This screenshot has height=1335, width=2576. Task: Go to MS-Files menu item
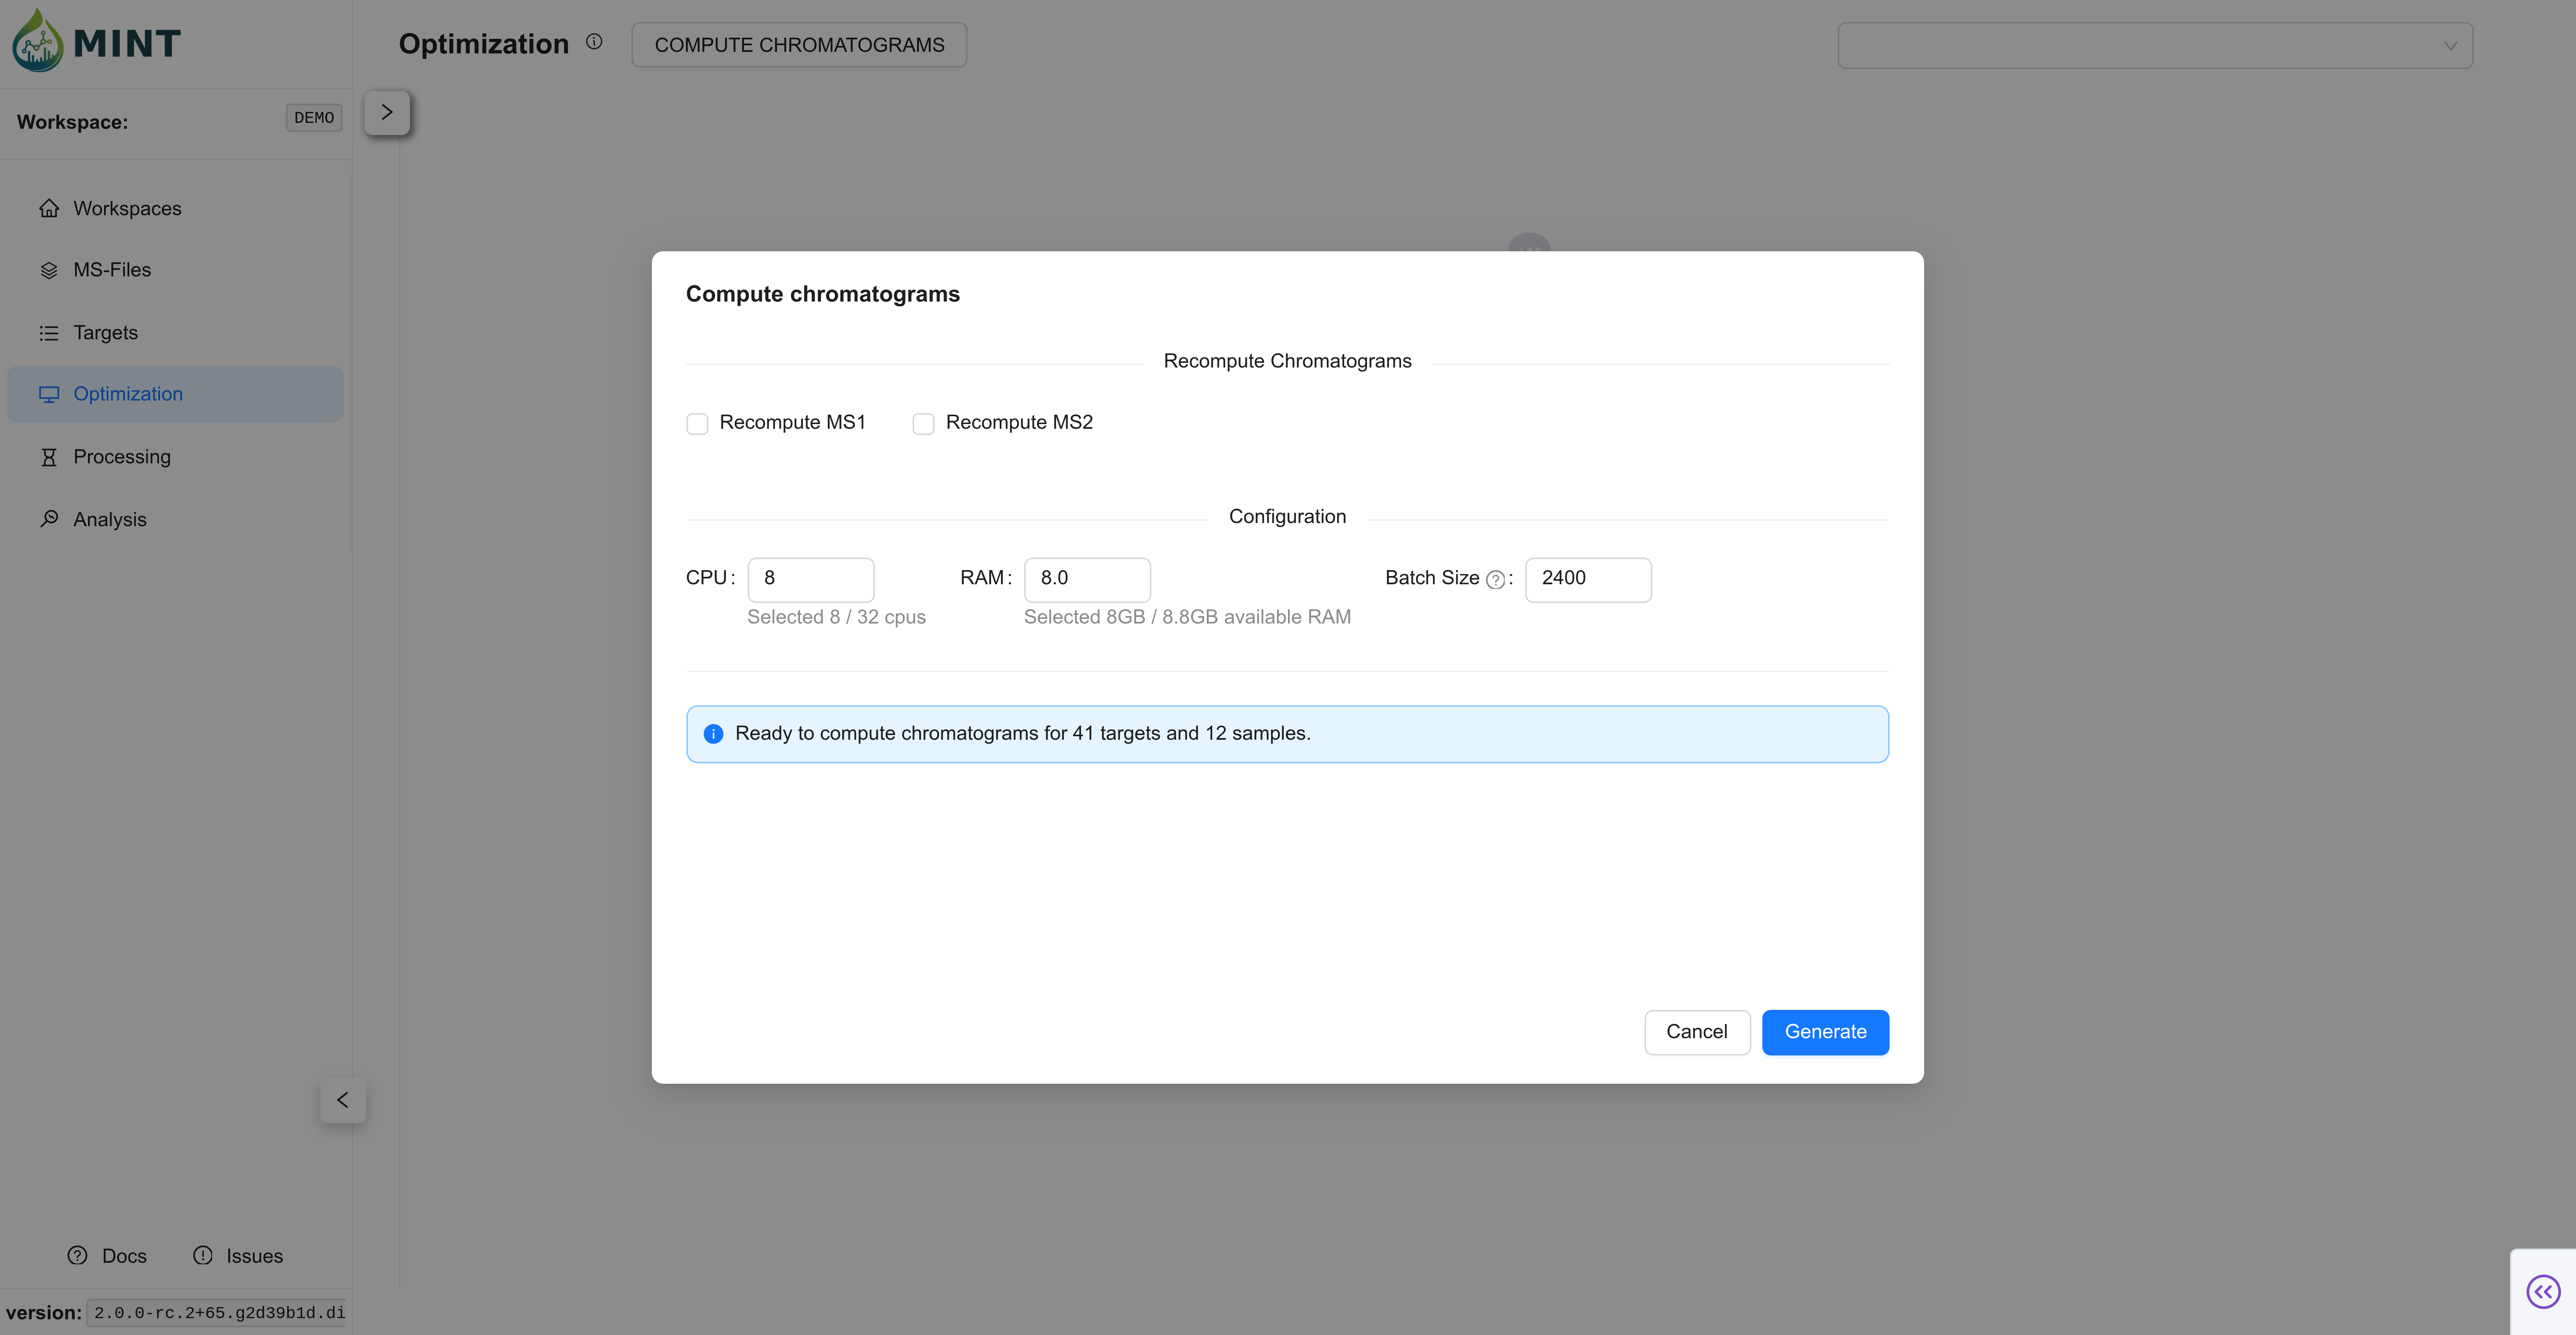point(112,270)
